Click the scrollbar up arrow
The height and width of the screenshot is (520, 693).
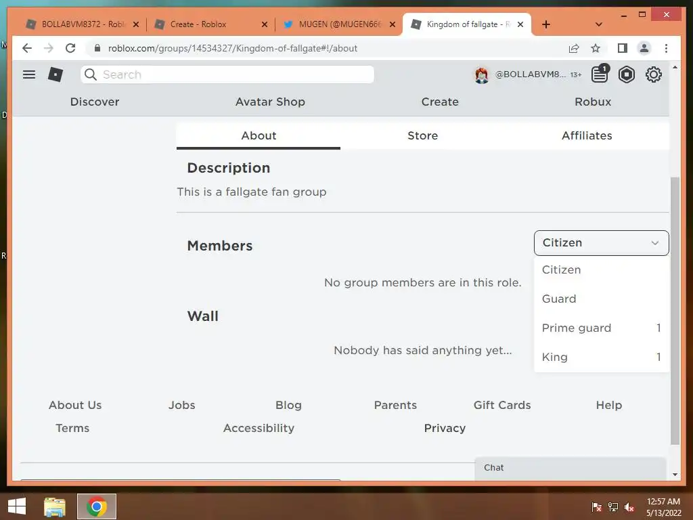[x=675, y=67]
